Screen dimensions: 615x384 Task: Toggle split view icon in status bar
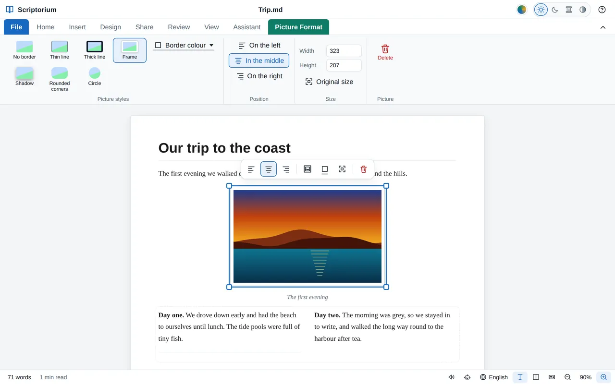click(536, 377)
